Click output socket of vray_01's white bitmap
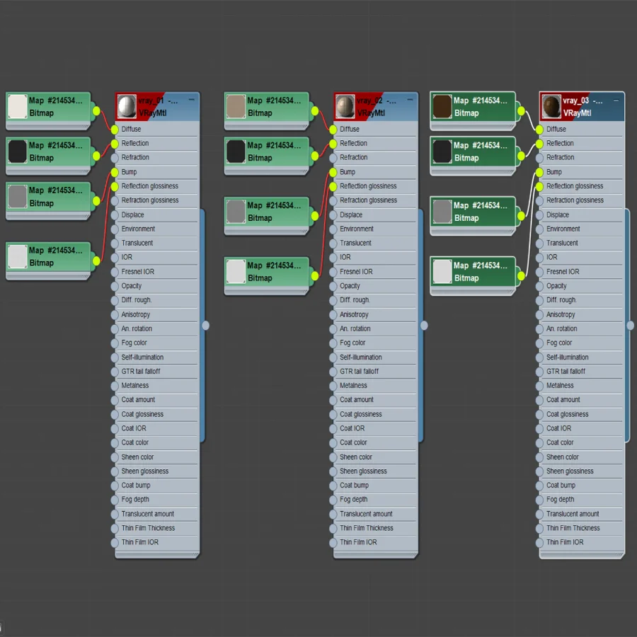 point(96,111)
